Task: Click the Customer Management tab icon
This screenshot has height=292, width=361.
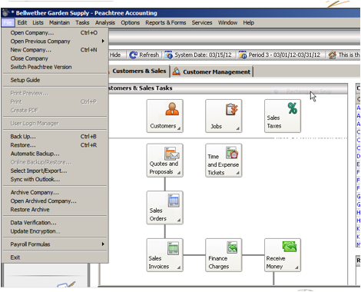Action: [x=176, y=71]
